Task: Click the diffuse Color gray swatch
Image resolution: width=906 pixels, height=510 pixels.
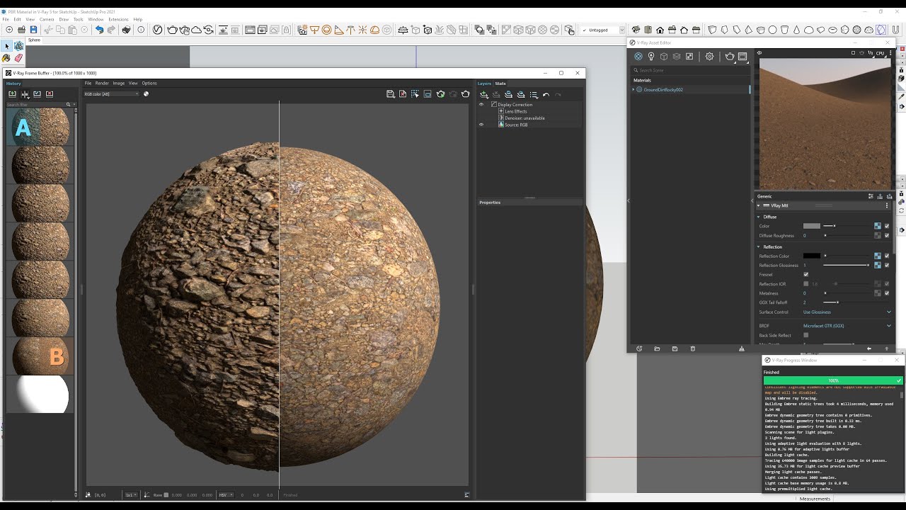Action: pos(811,226)
